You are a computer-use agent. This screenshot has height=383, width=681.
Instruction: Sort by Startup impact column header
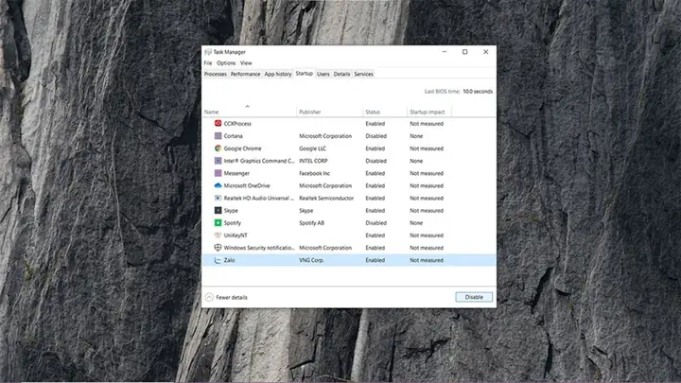click(x=429, y=112)
